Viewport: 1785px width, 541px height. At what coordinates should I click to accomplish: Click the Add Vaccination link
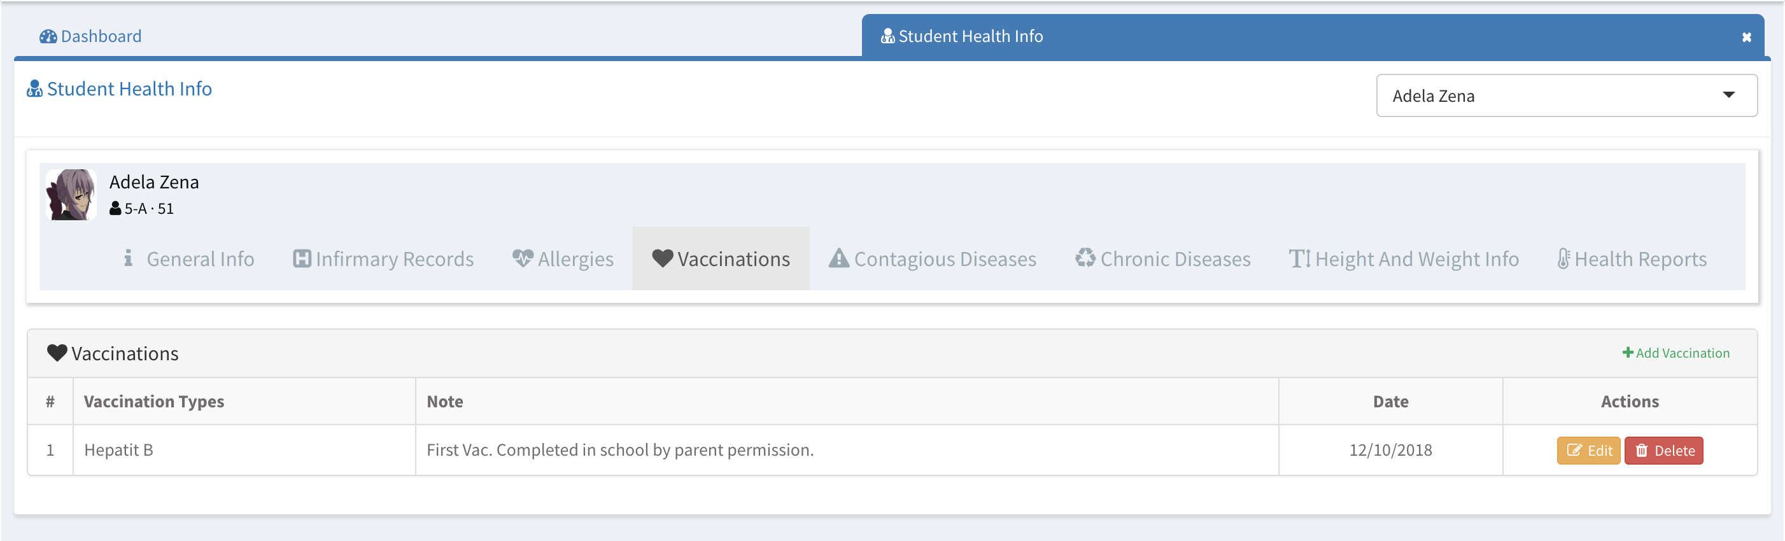pos(1676,353)
